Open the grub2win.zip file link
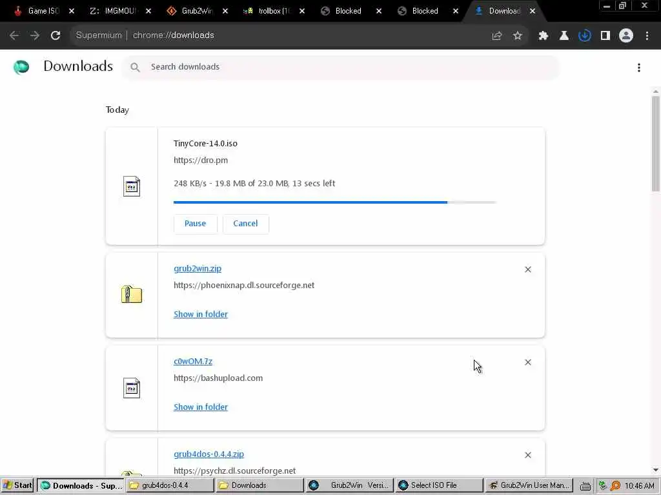This screenshot has width=661, height=495. [x=198, y=269]
